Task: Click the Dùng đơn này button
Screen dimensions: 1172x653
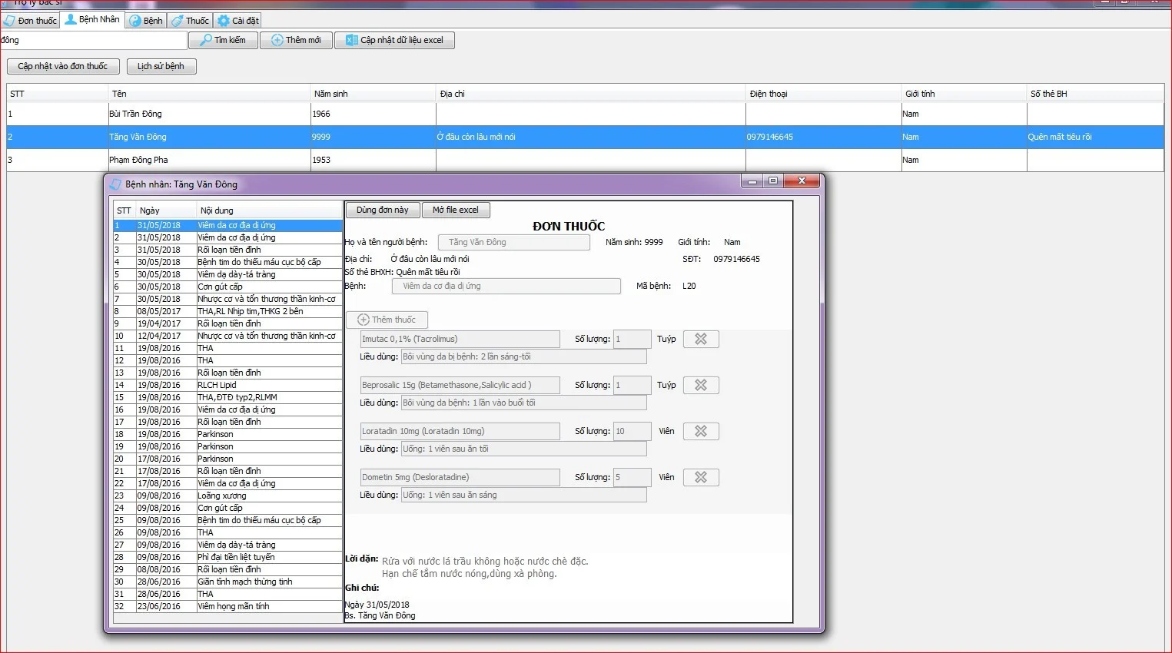Action: 383,210
